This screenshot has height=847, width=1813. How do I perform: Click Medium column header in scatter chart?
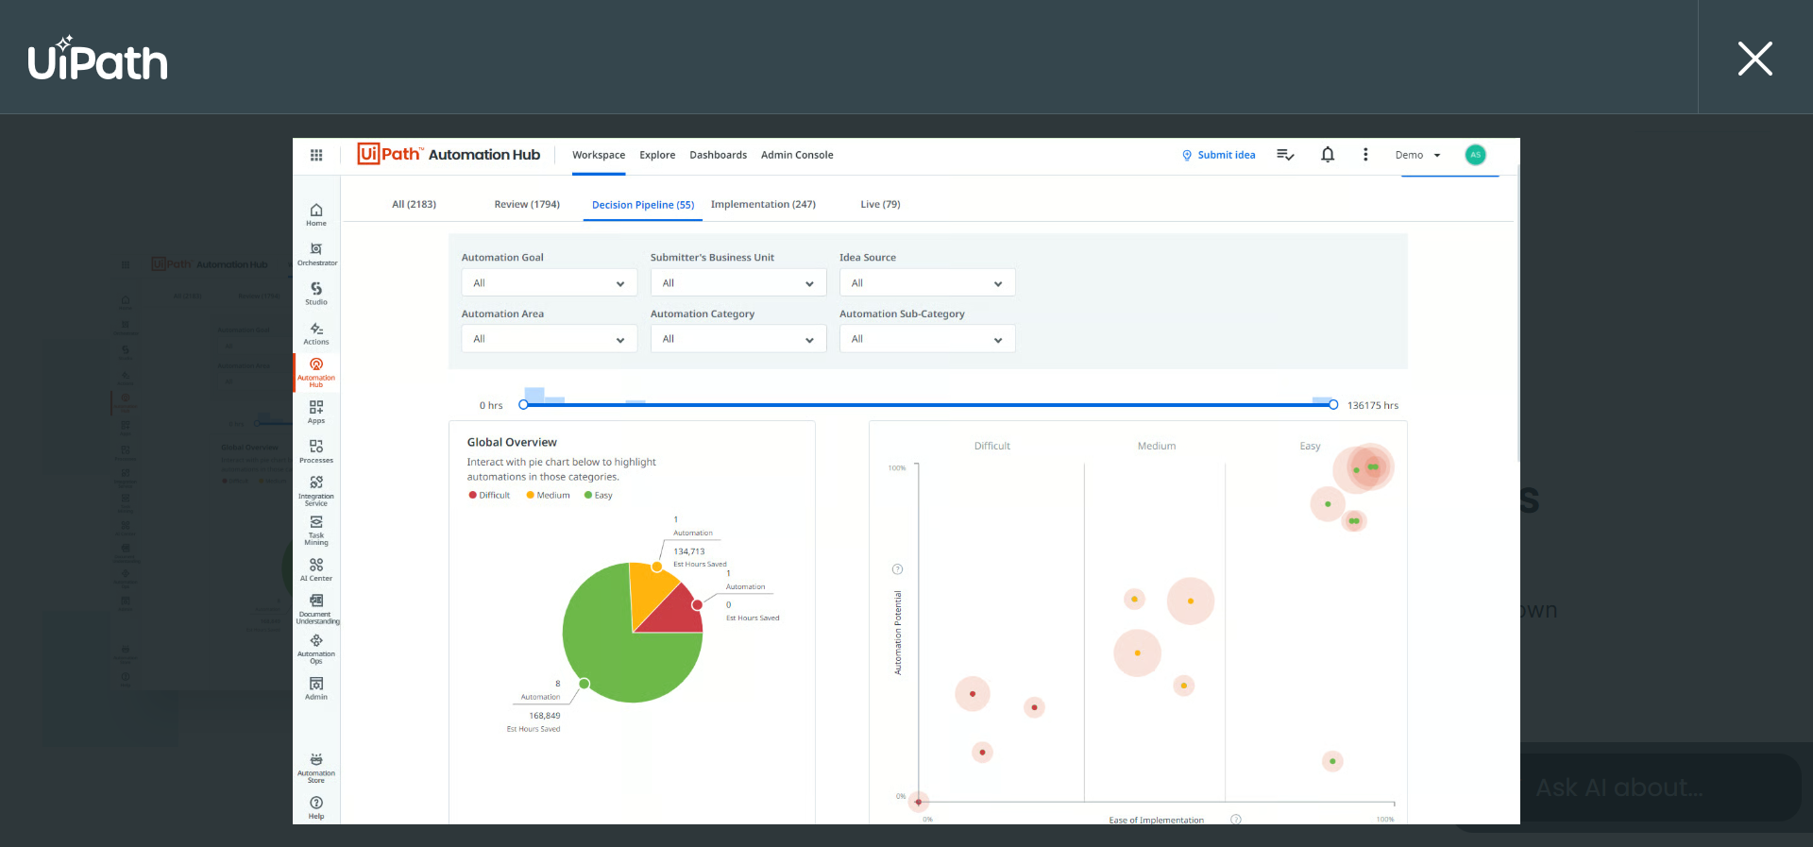[1157, 446]
